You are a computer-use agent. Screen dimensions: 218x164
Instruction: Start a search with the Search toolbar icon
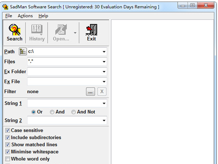pyautogui.click(x=15, y=33)
